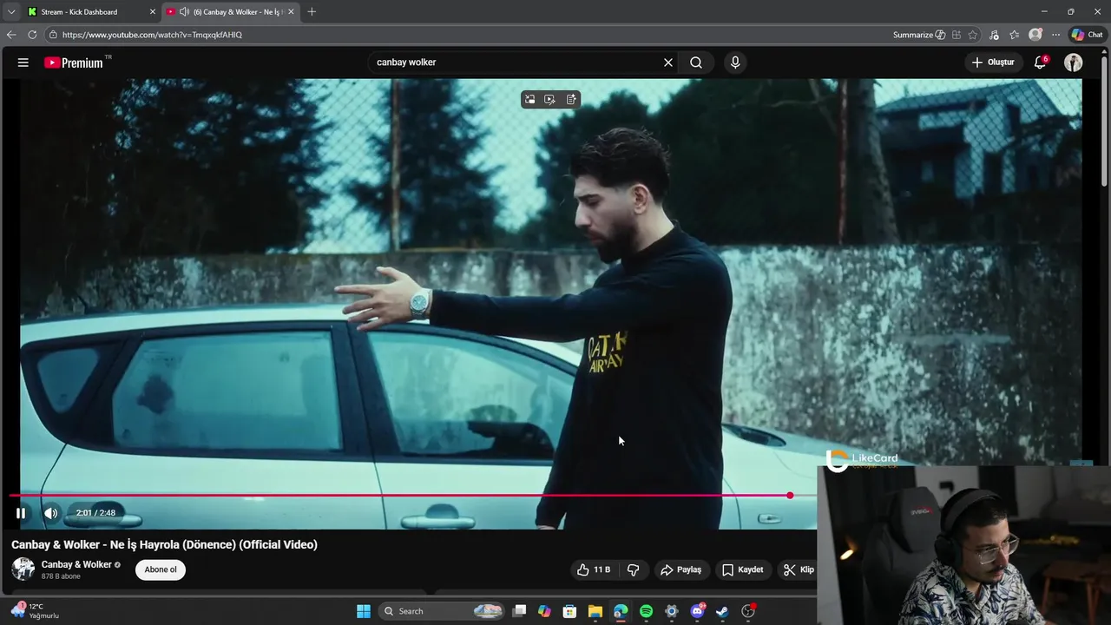Run search with the magnifier button
The width and height of the screenshot is (1111, 625).
(696, 62)
